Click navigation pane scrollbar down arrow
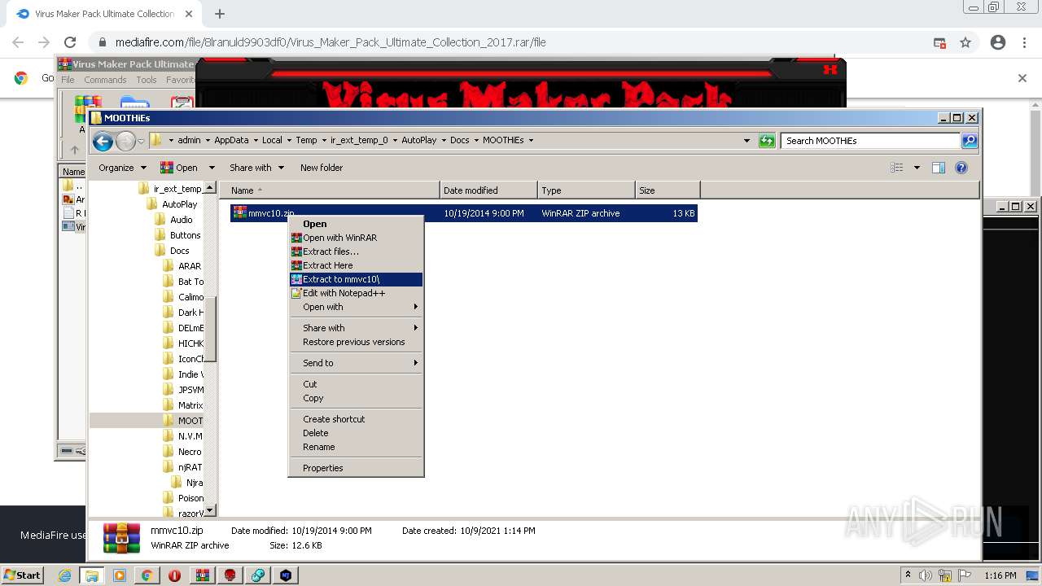Screen dimensions: 1042x586 209,510
